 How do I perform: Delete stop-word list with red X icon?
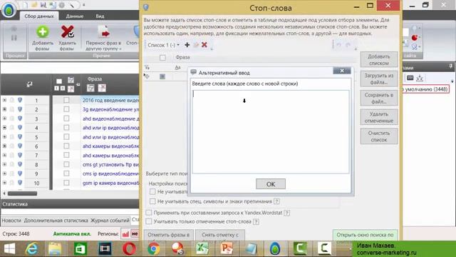click(204, 44)
